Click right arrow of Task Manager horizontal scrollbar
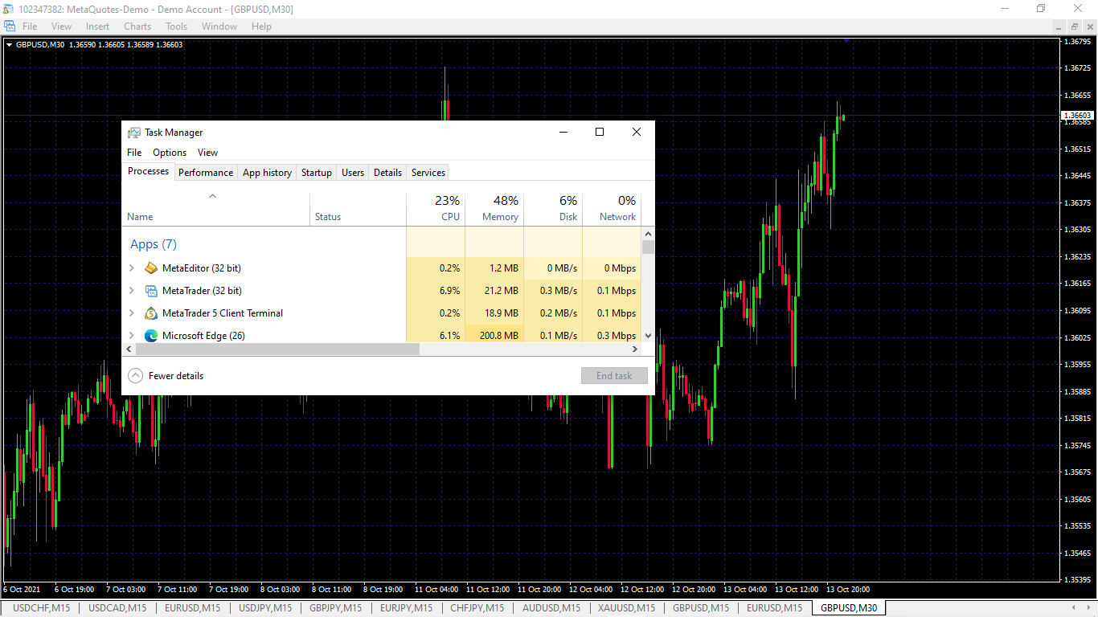This screenshot has height=617, width=1098. coord(635,349)
